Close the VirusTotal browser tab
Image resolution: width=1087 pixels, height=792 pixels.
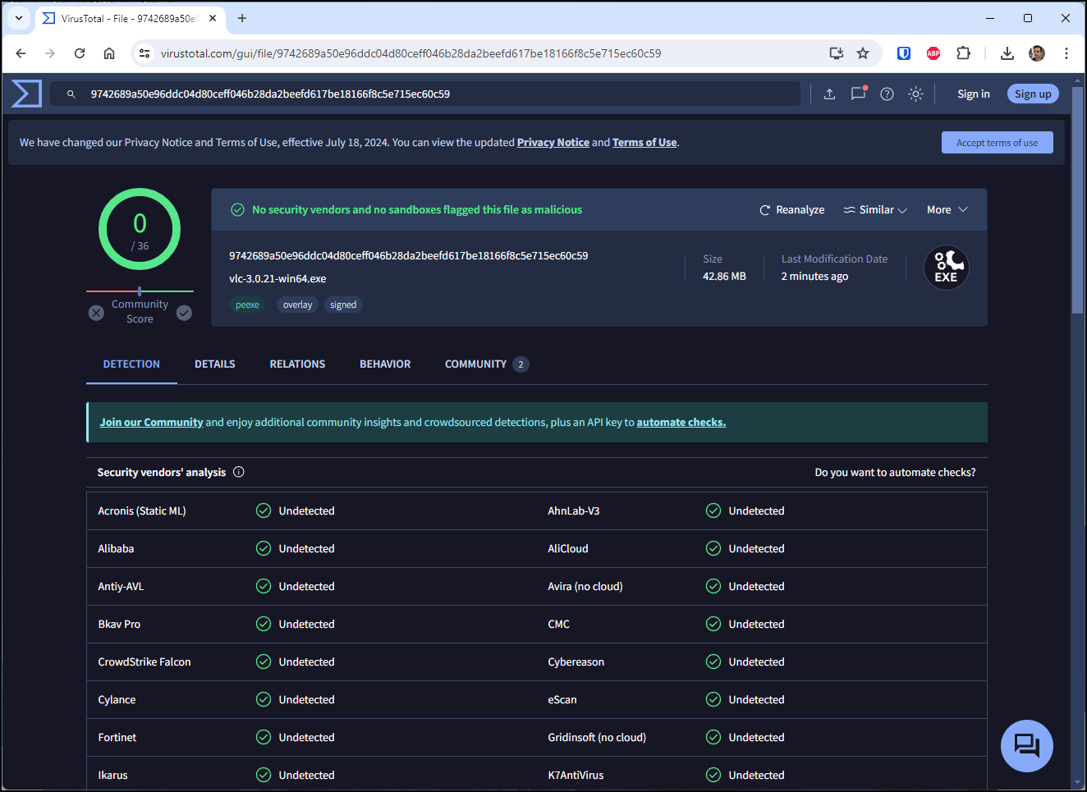(x=213, y=18)
